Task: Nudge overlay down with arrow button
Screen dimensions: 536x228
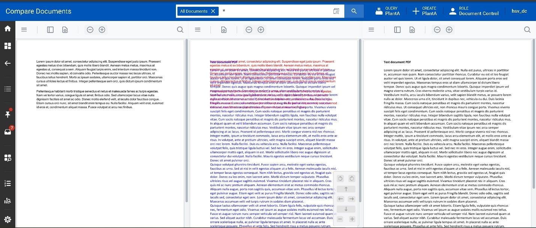Action: tap(346, 209)
